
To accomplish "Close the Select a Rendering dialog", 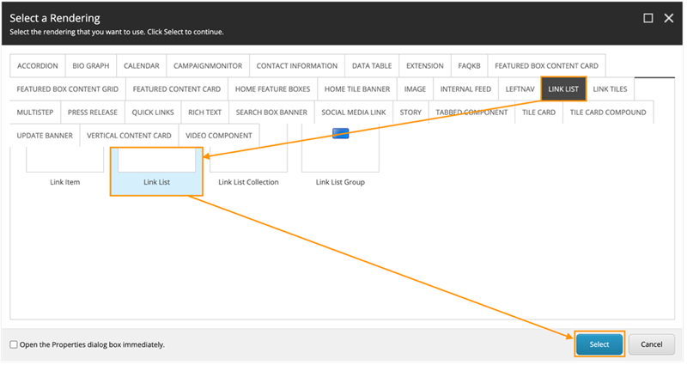I will click(x=668, y=17).
